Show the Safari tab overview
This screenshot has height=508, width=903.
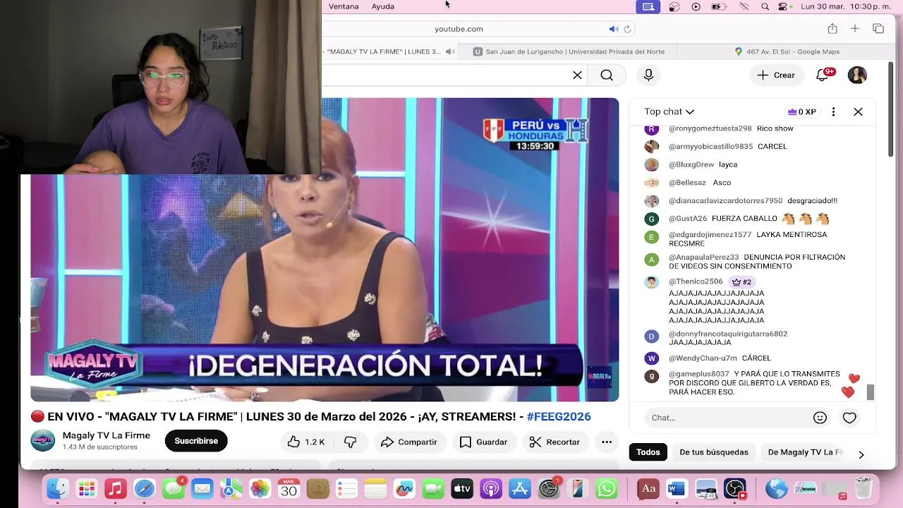[x=878, y=29]
